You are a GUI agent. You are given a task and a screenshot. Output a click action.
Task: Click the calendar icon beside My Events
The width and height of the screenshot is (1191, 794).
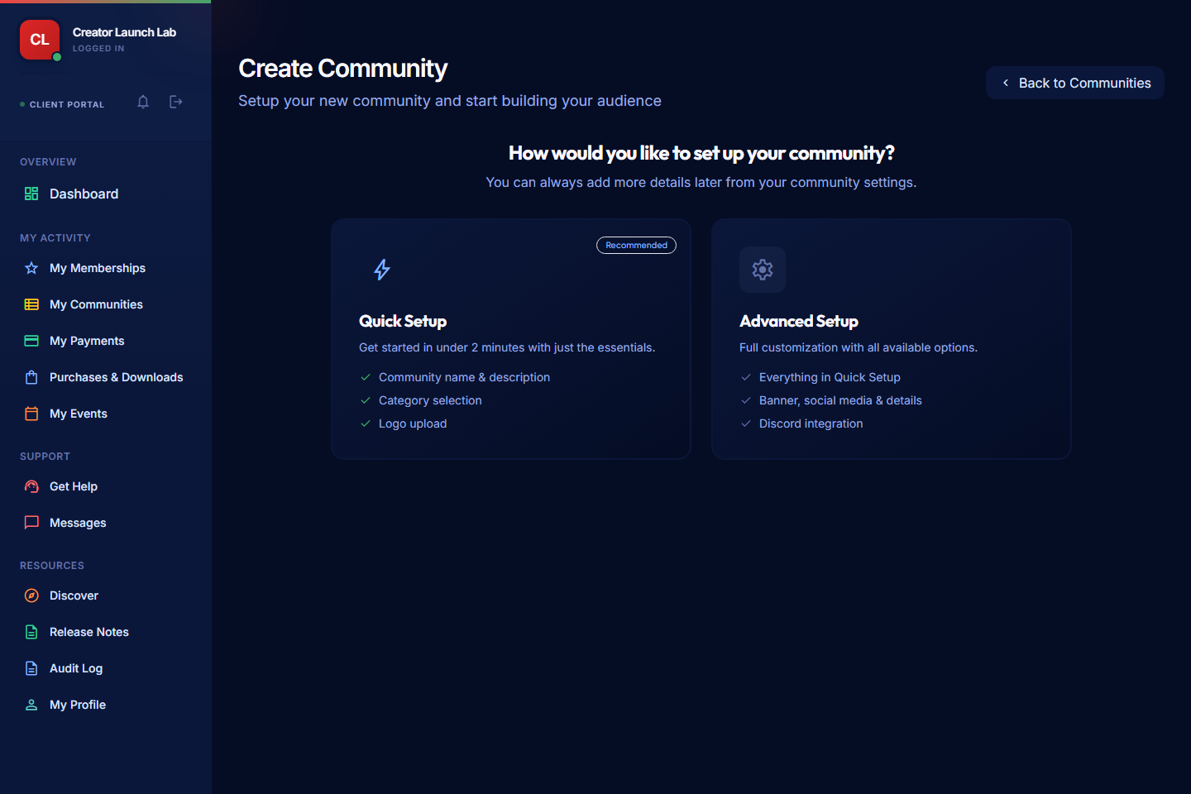point(31,414)
